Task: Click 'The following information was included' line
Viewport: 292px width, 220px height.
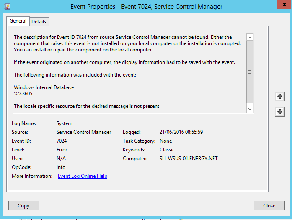Action: click(75, 75)
